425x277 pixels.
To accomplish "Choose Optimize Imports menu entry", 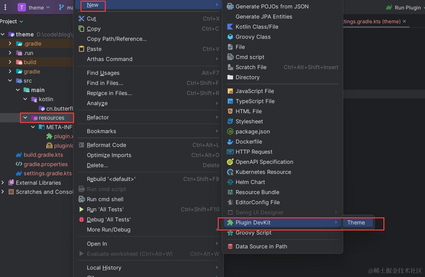I will pos(149,155).
